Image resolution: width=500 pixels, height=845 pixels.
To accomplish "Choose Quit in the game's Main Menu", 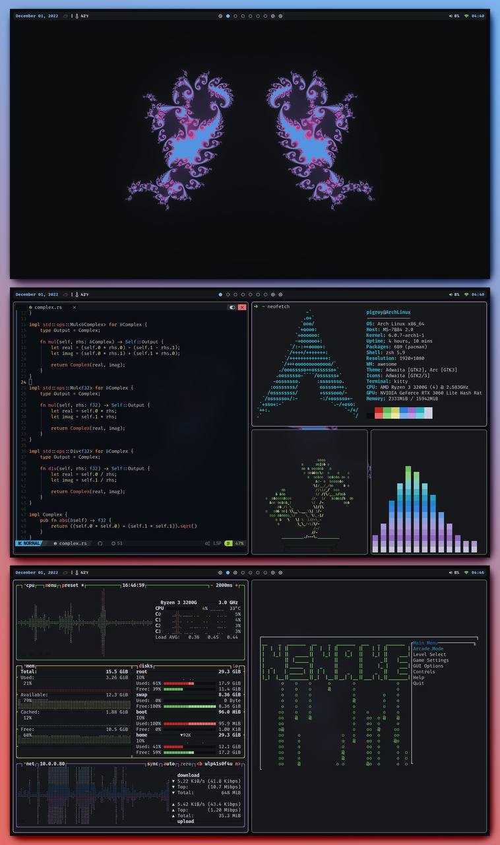I will click(418, 683).
